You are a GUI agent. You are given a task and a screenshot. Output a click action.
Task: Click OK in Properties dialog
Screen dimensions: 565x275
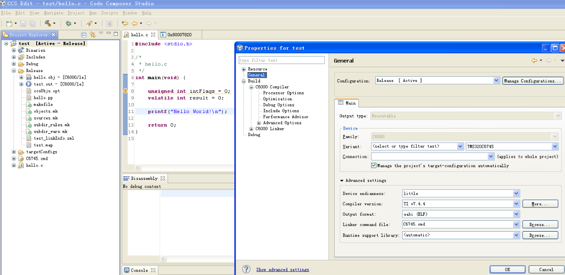pos(507,269)
